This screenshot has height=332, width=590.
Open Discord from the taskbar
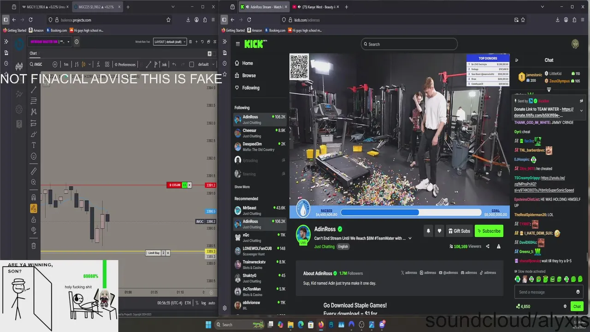click(x=382, y=325)
